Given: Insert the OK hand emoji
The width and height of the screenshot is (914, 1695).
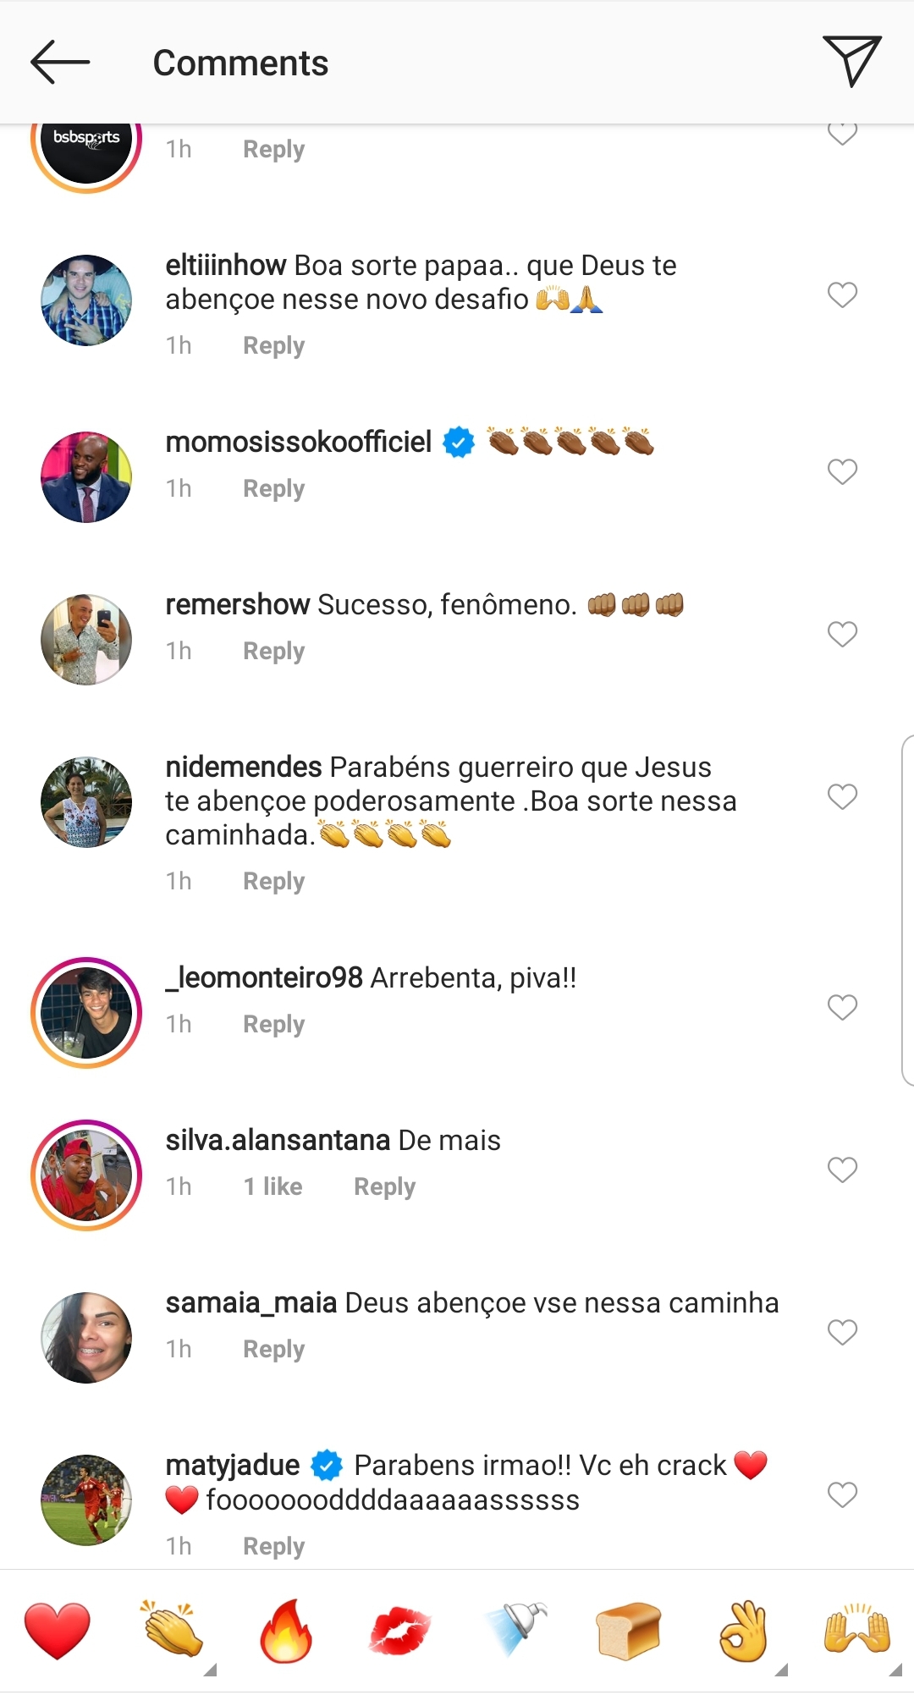Looking at the screenshot, I should coord(743,1630).
